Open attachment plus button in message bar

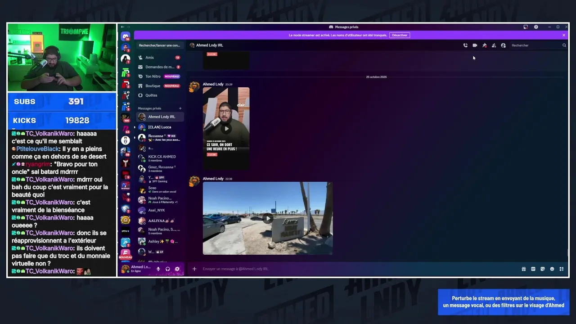[x=194, y=269]
